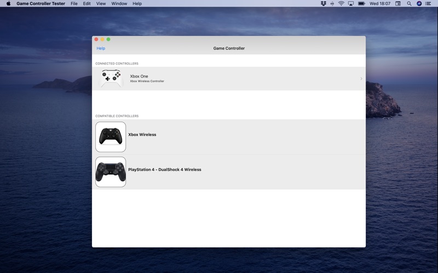Click the COMPATIBLE CONTROLLERS section header

pyautogui.click(x=117, y=116)
